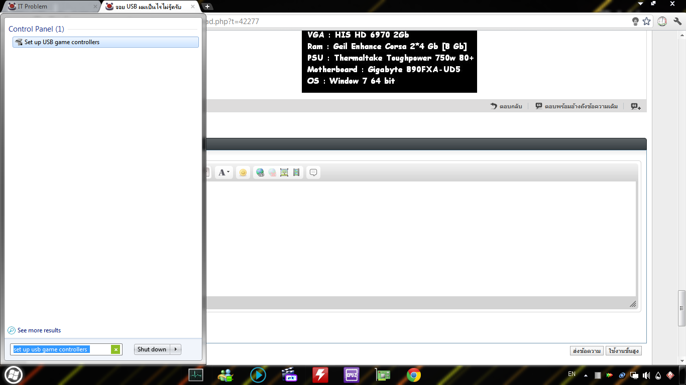Clear the Start menu search box
This screenshot has width=686, height=385.
[x=116, y=349]
